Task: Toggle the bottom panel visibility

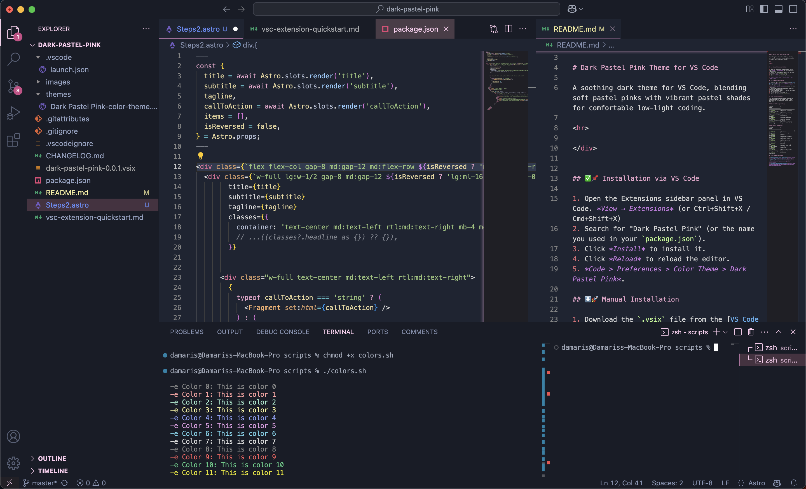Action: [779, 9]
